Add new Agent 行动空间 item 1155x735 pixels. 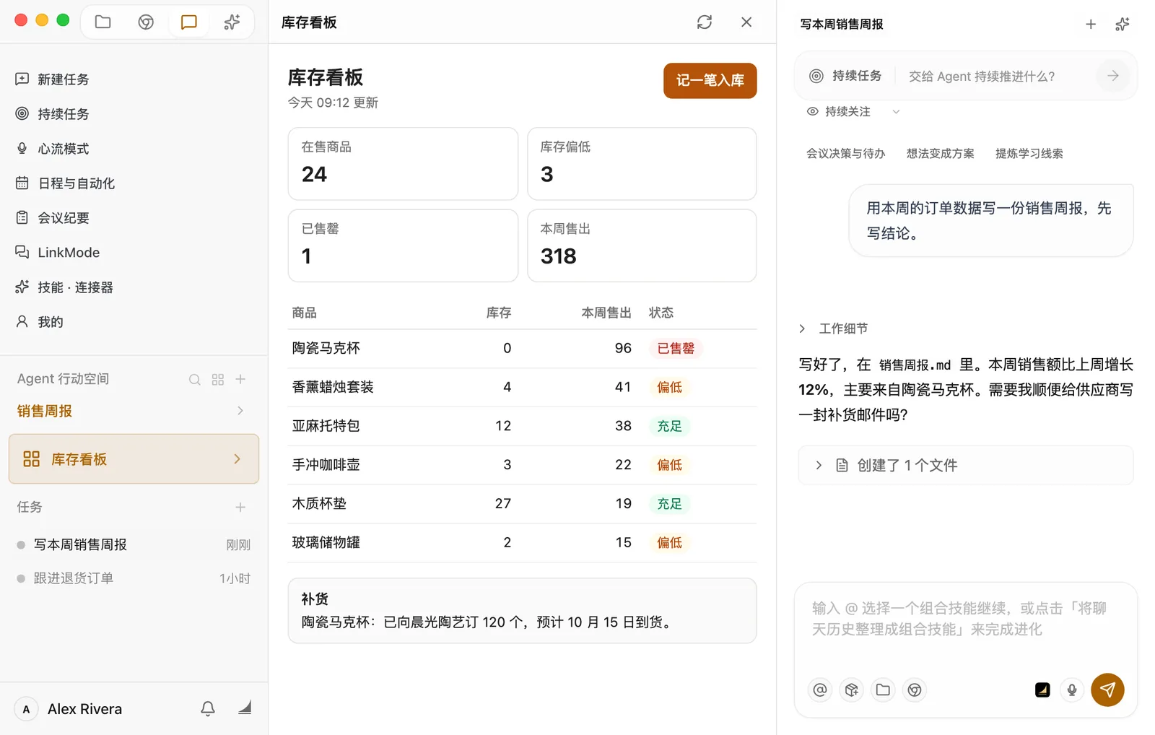click(x=241, y=379)
